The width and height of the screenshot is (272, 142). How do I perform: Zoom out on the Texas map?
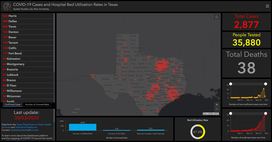click(x=217, y=109)
